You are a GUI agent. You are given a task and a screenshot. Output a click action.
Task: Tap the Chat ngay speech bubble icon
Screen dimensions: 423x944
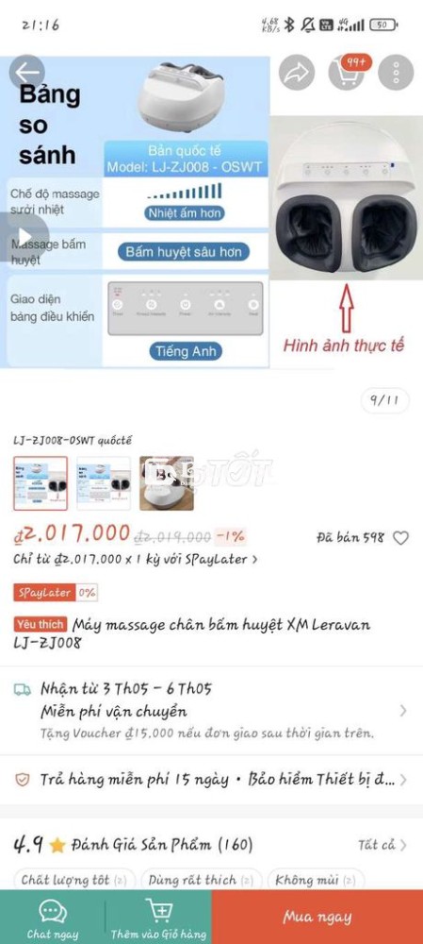click(53, 912)
